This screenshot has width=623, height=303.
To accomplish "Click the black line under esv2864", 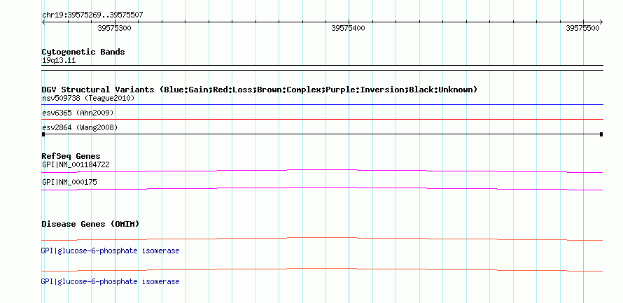I will tap(322, 134).
